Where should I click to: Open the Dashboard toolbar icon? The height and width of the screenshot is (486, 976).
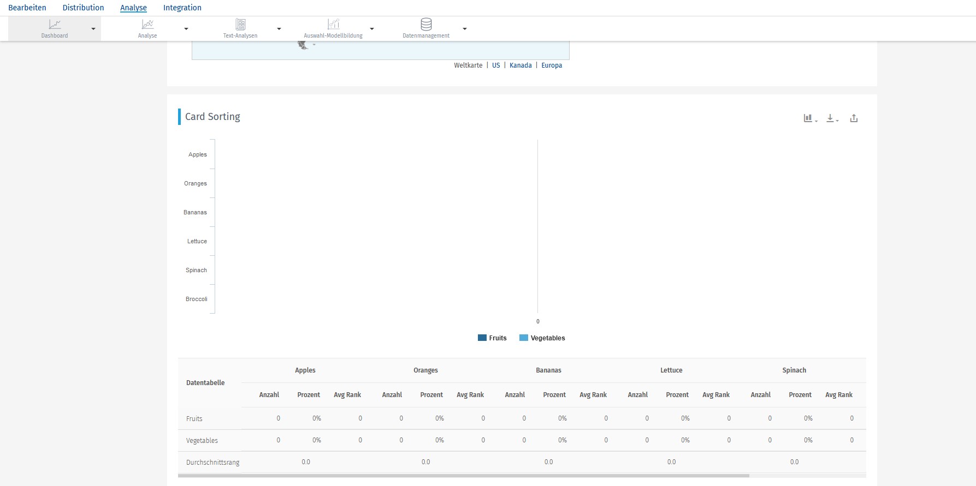tap(55, 25)
